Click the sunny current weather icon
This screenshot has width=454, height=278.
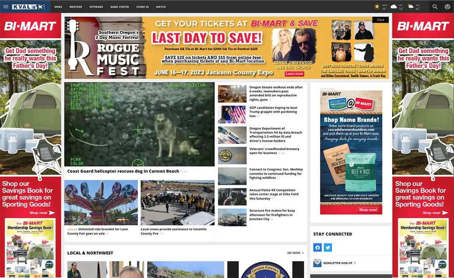[377, 6]
